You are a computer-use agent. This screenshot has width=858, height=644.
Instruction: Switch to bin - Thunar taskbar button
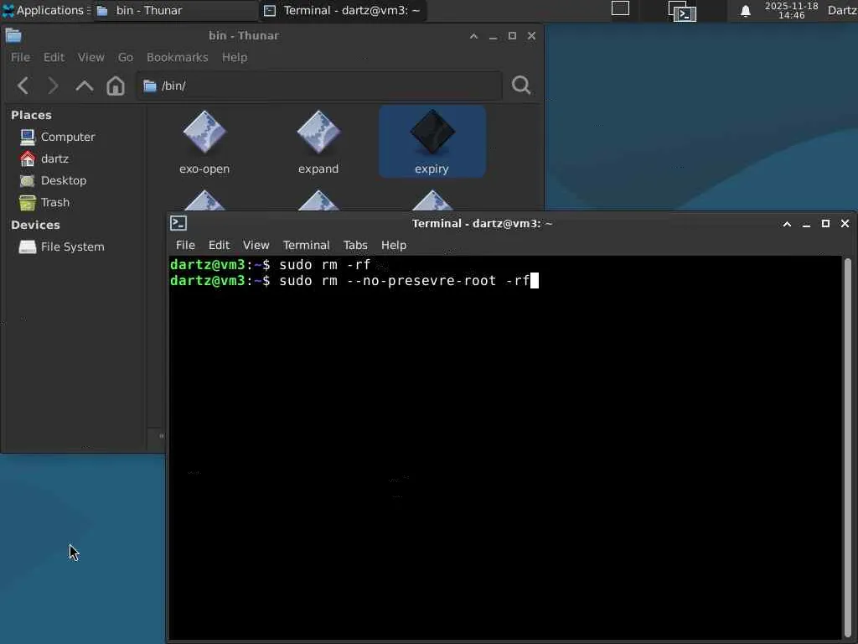click(x=175, y=10)
